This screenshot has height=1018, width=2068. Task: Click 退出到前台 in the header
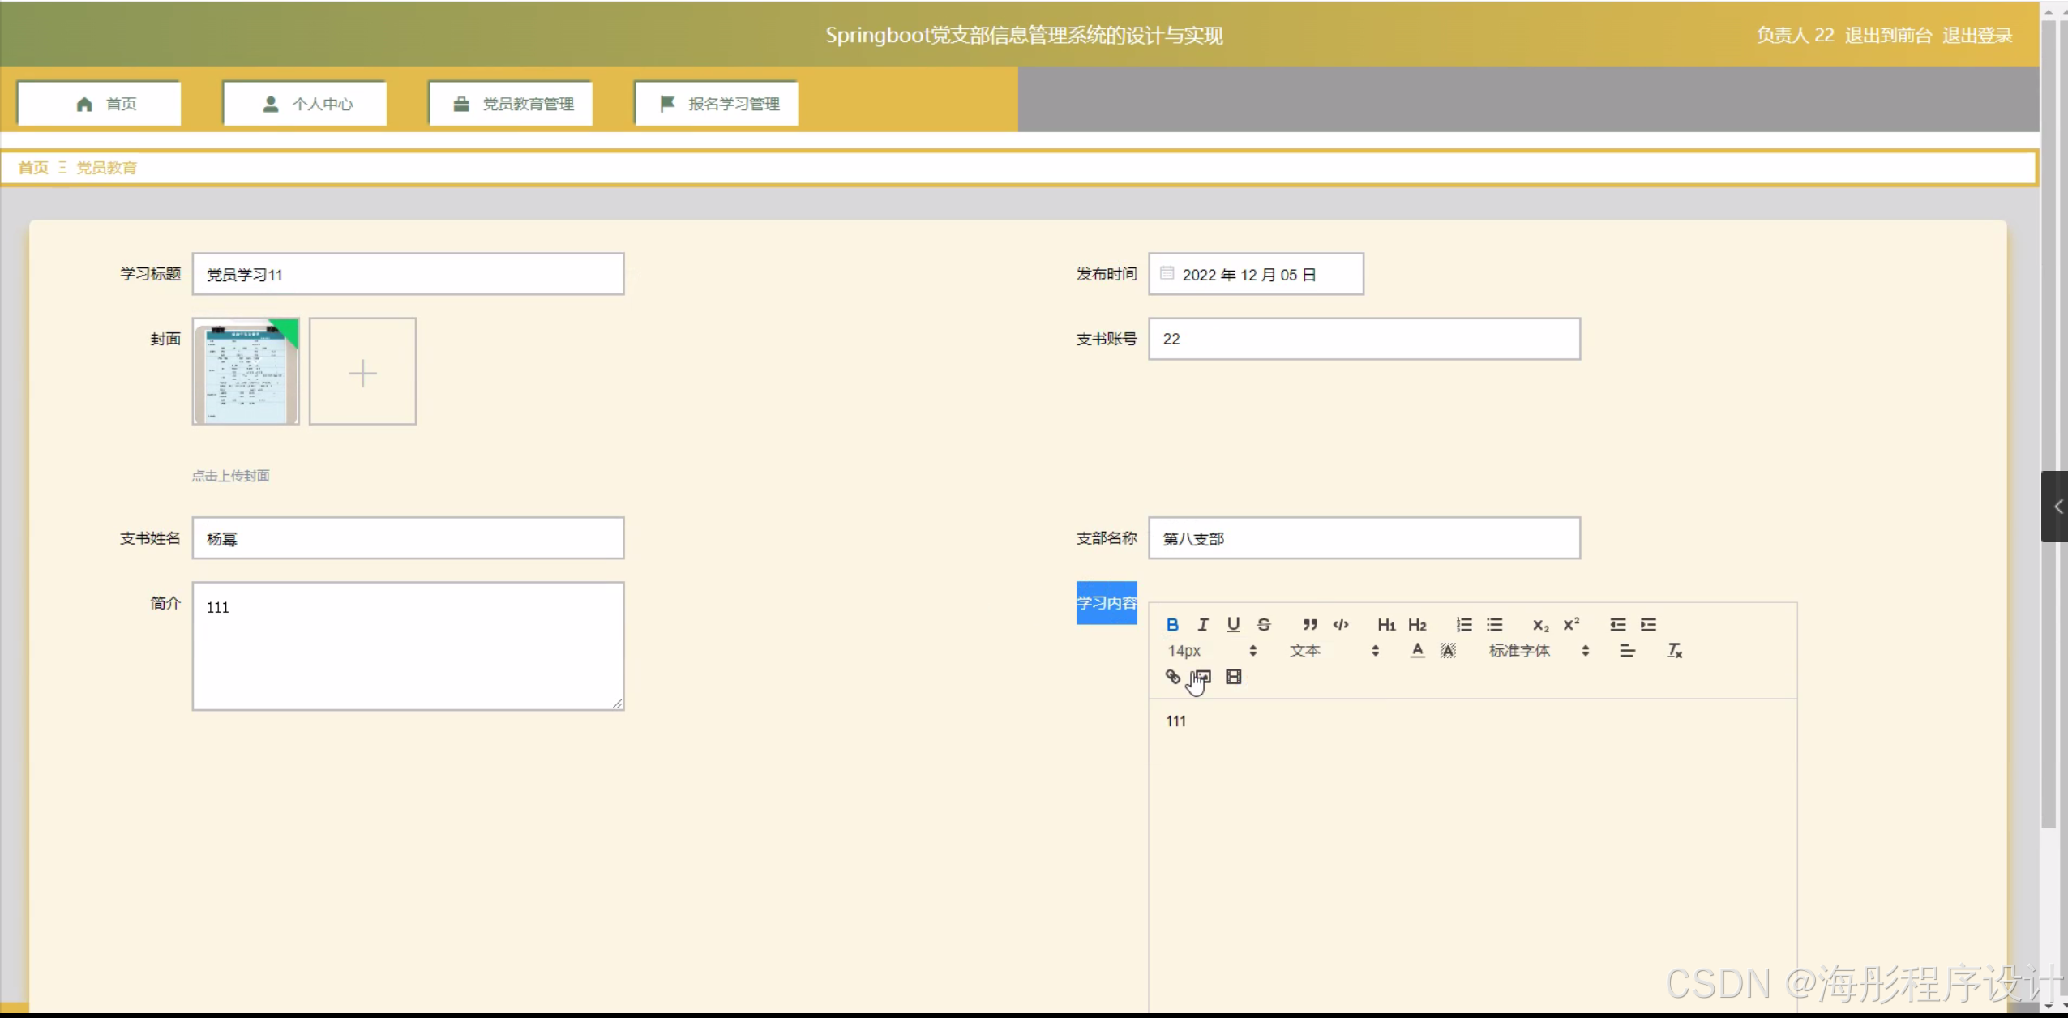click(x=1888, y=36)
